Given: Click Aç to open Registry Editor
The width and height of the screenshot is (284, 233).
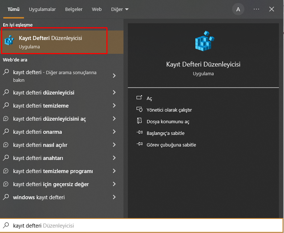Looking at the screenshot, I should (149, 99).
